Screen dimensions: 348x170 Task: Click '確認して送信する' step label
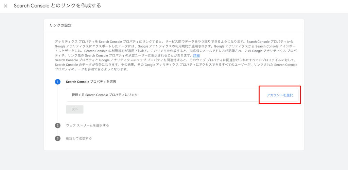click(x=79, y=138)
